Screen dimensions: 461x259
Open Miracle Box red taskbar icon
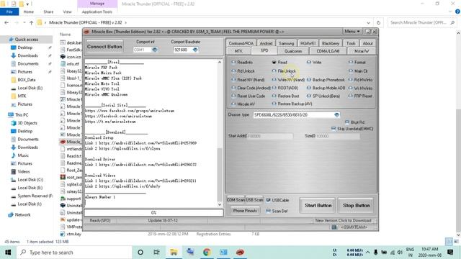240,253
